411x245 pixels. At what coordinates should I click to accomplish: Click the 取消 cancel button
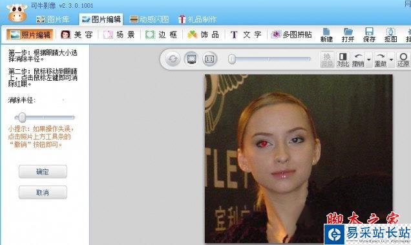click(x=43, y=193)
